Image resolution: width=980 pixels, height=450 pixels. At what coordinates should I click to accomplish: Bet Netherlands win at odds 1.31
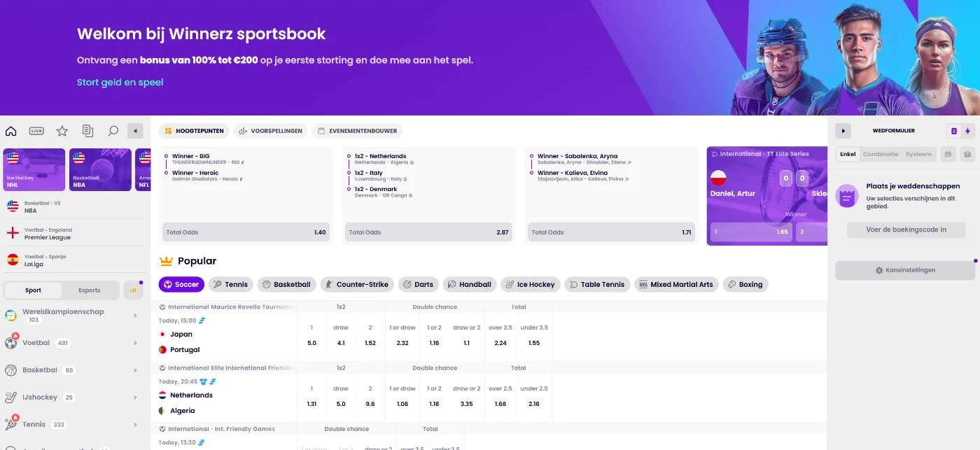point(311,404)
